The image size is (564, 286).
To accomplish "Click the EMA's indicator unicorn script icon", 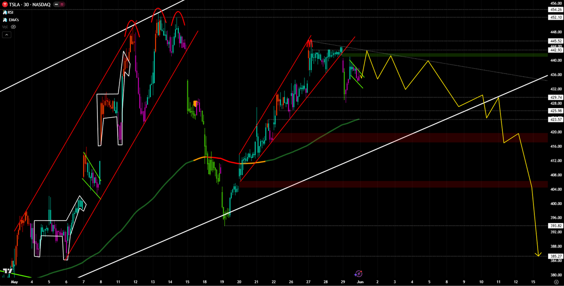I will pyautogui.click(x=5, y=19).
